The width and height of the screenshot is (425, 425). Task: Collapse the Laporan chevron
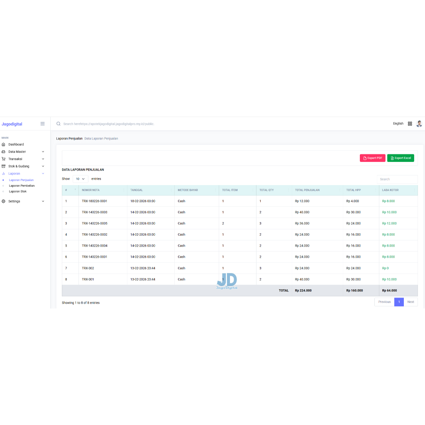[43, 173]
